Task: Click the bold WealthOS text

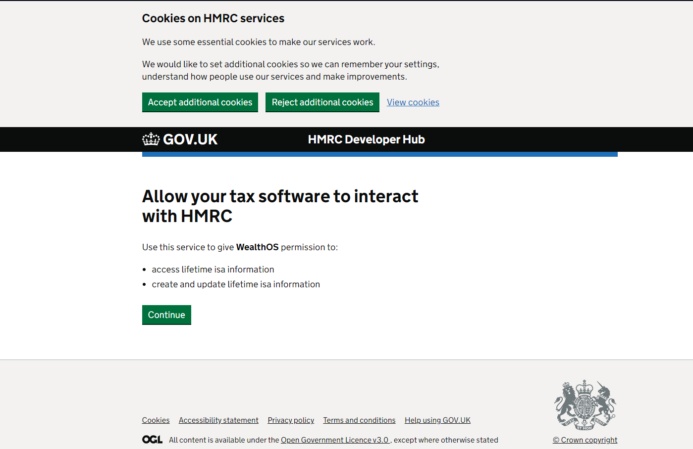Action: (x=258, y=247)
